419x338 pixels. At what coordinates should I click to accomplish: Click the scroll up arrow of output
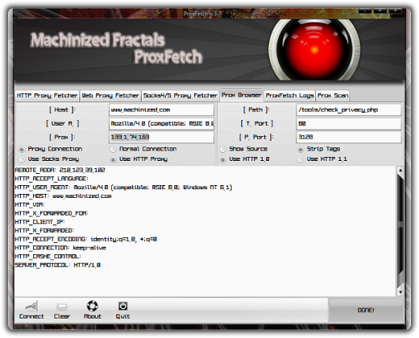point(400,170)
